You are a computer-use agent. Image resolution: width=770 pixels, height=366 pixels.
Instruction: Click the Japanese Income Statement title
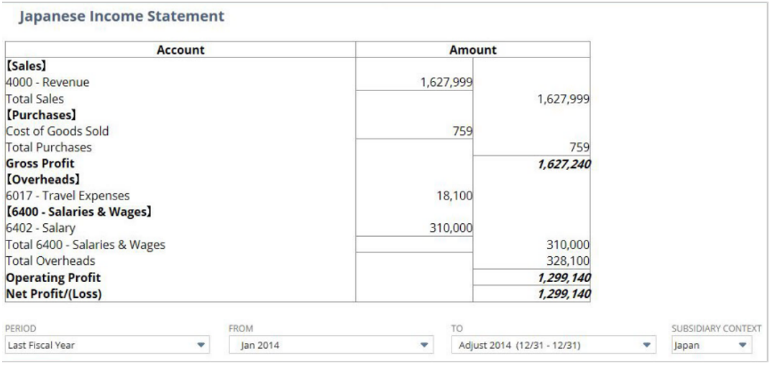(x=122, y=15)
